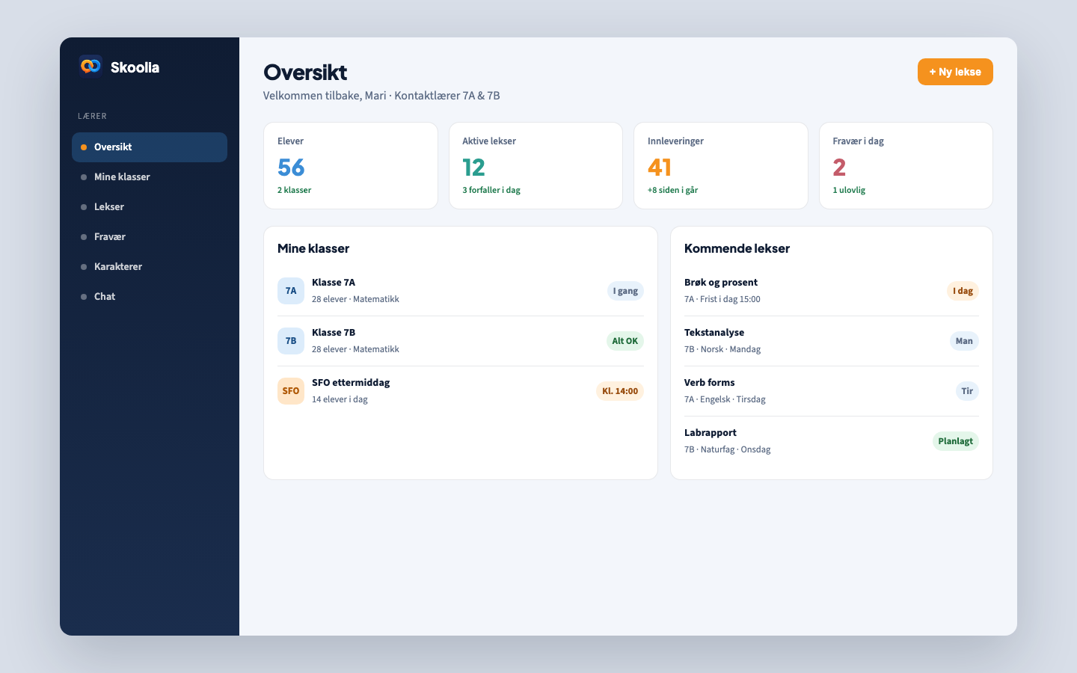Click the Velkommen tilbake, Mari subtitle
Viewport: 1077px width, 673px height.
point(381,96)
